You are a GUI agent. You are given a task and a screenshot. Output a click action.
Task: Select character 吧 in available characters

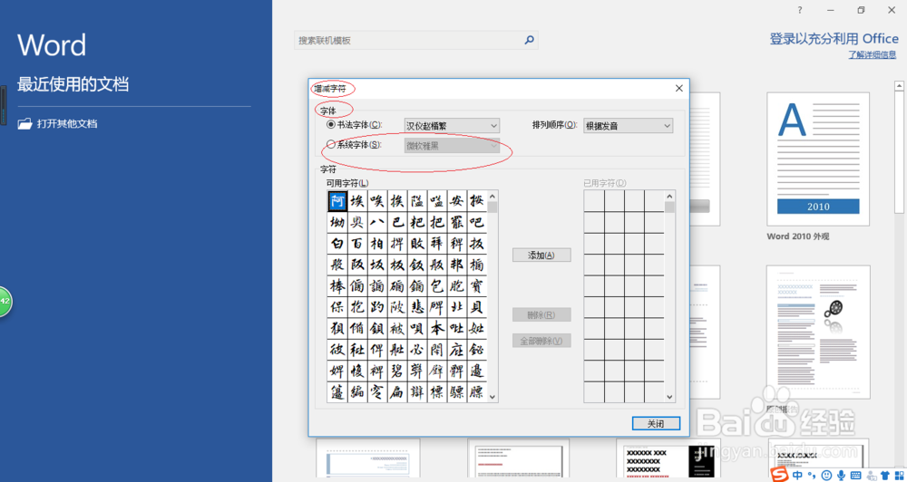[x=477, y=222]
